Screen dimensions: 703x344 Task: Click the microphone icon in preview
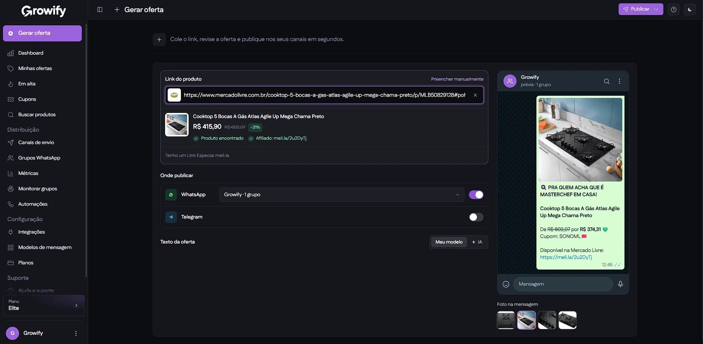tap(620, 284)
